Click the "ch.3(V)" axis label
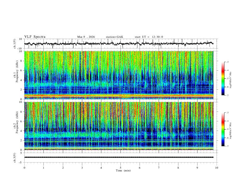This screenshot has height=188, width=244. tap(15, 158)
